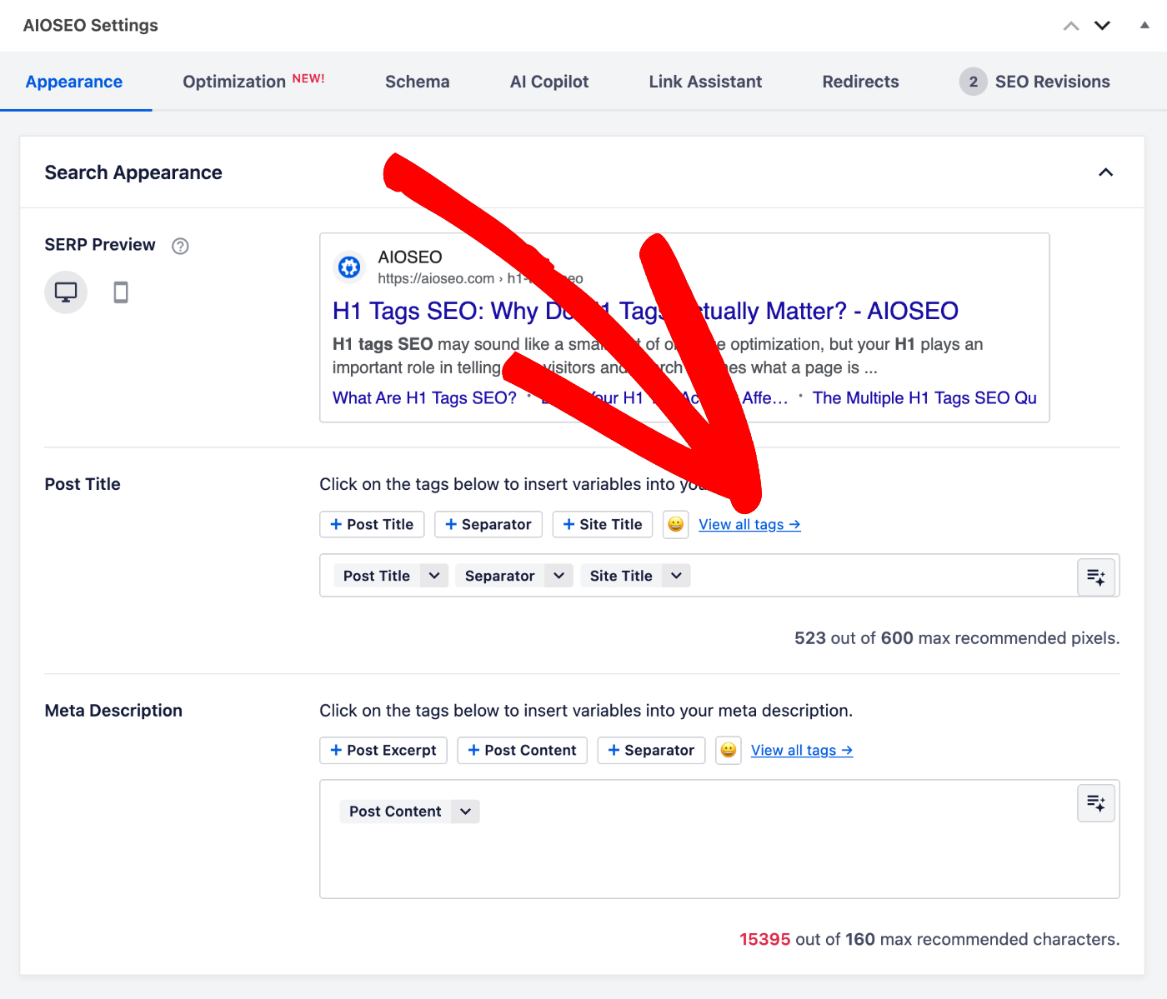1167x999 pixels.
Task: Insert Post Excerpt tag button
Action: [x=383, y=751]
